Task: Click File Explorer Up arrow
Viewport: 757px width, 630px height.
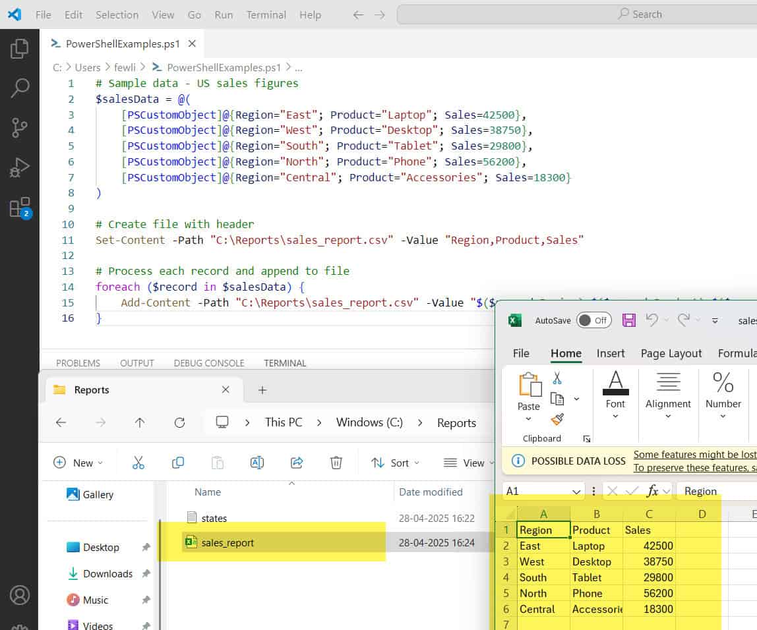Action: 140,422
